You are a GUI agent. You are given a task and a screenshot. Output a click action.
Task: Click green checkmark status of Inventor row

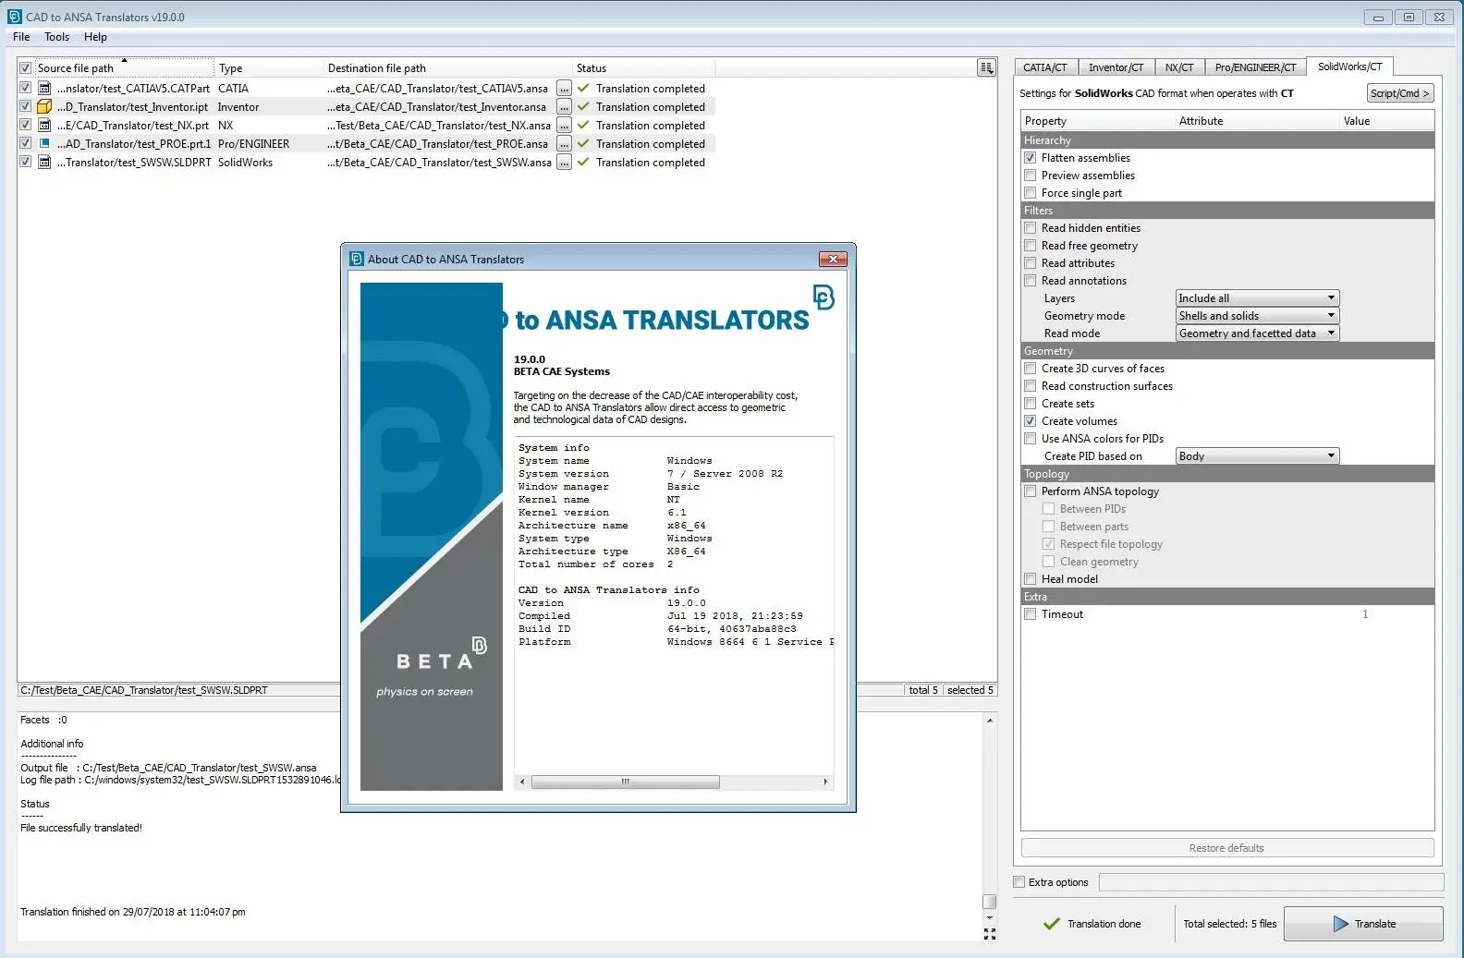click(x=583, y=107)
